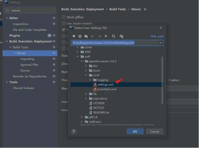Select the JetBrains folder
This screenshot has height=148, width=199.
point(95,122)
